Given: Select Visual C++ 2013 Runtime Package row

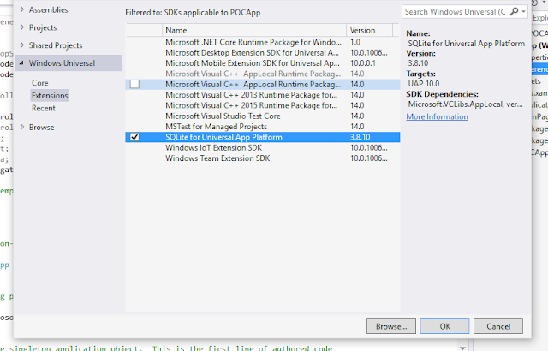Looking at the screenshot, I should coord(263,95).
